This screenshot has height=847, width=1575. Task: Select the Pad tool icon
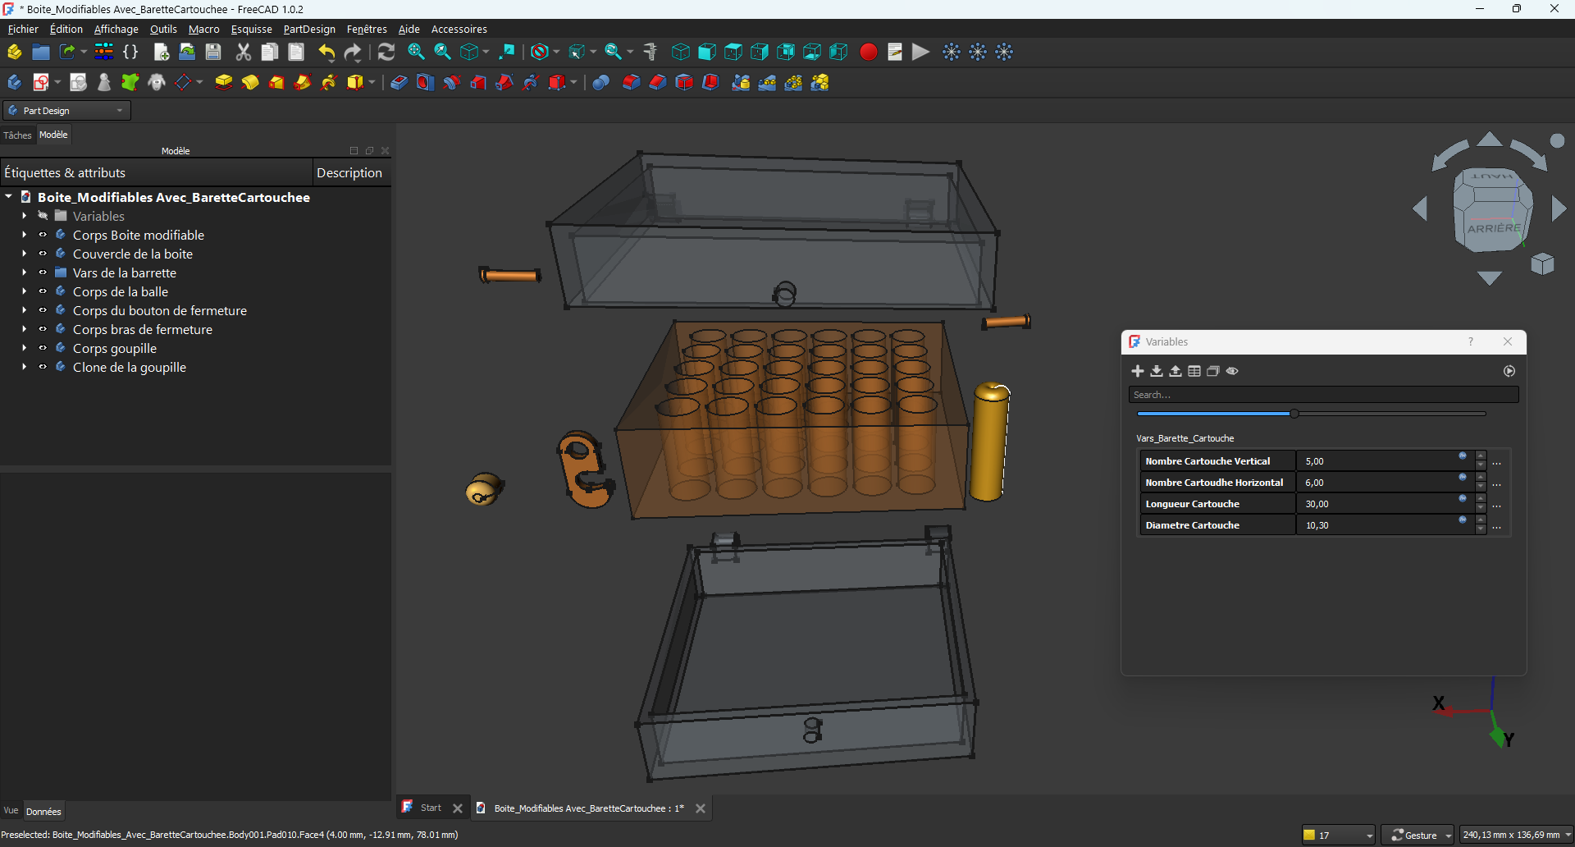point(223,83)
